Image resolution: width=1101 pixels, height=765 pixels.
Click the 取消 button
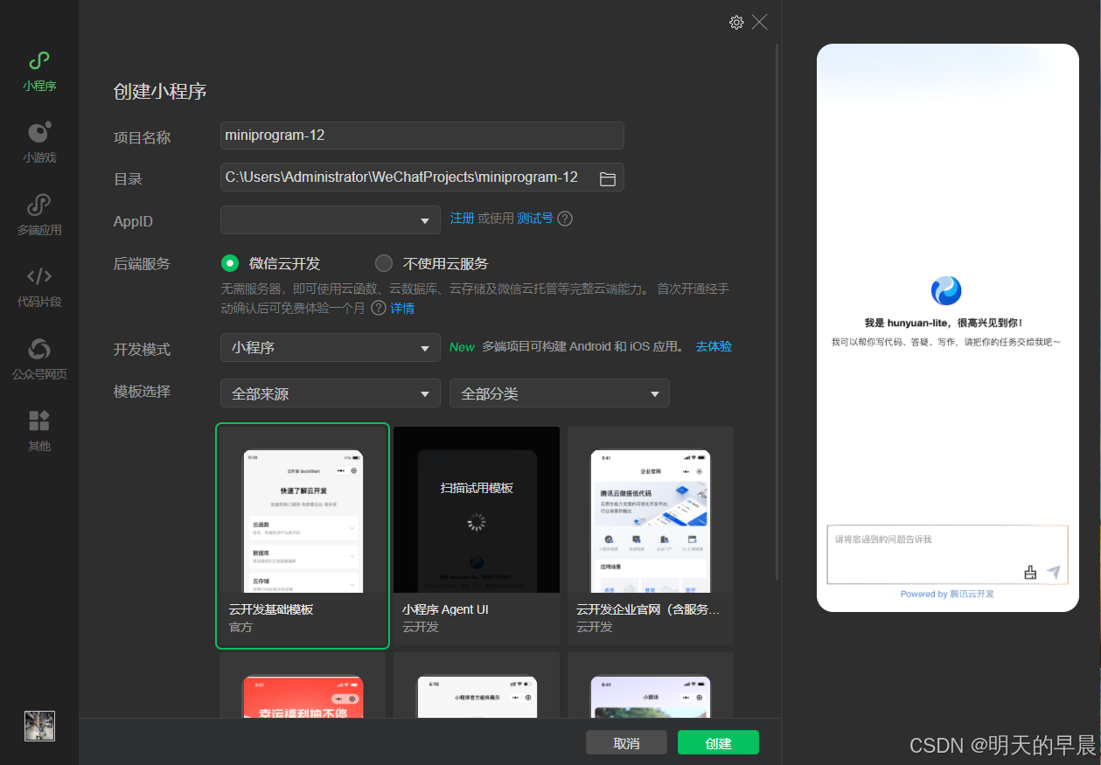click(626, 743)
